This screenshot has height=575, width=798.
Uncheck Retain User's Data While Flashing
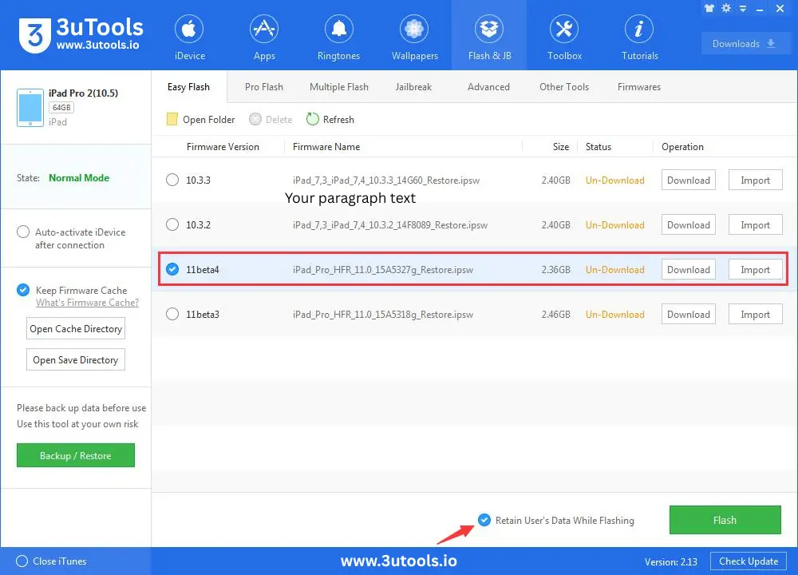coord(484,521)
